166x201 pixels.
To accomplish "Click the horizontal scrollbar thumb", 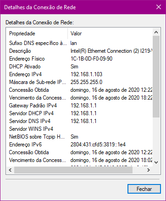I will tap(73, 170).
